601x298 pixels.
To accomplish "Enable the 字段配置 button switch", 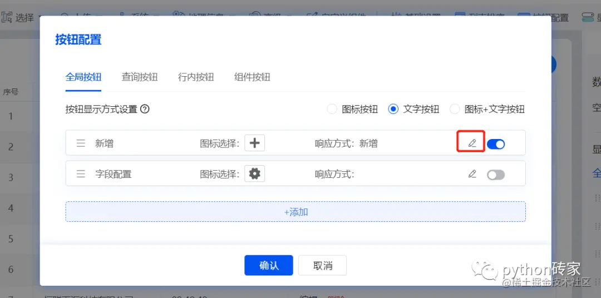I will point(496,175).
